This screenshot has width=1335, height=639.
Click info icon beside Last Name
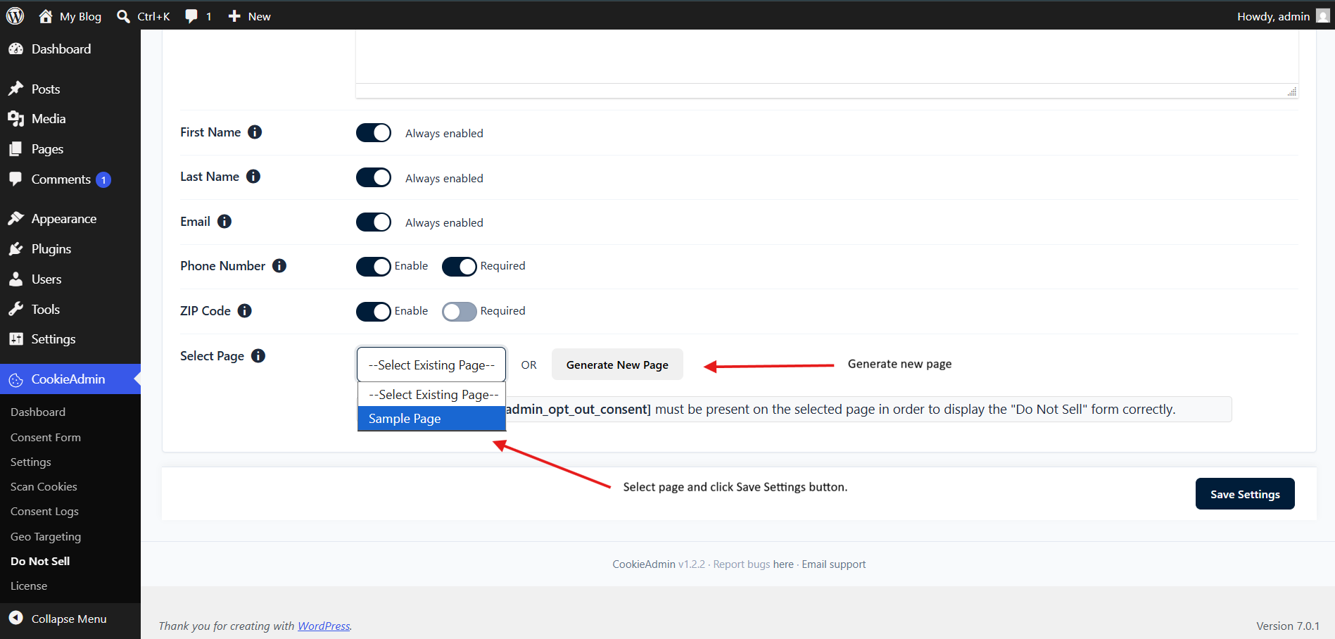(253, 177)
